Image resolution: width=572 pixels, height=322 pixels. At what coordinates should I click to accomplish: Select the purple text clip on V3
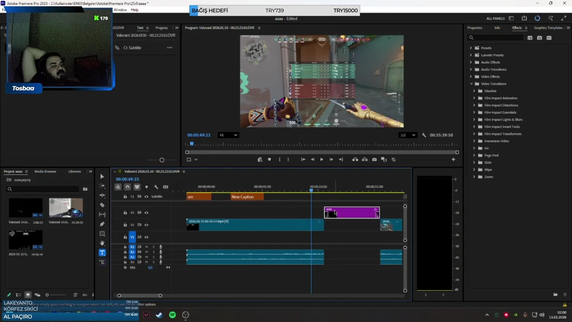352,213
